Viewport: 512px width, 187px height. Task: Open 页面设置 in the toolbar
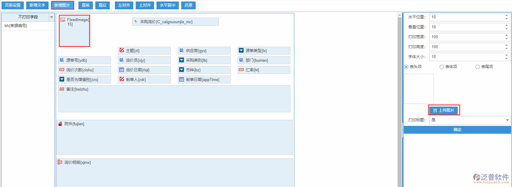click(13, 5)
